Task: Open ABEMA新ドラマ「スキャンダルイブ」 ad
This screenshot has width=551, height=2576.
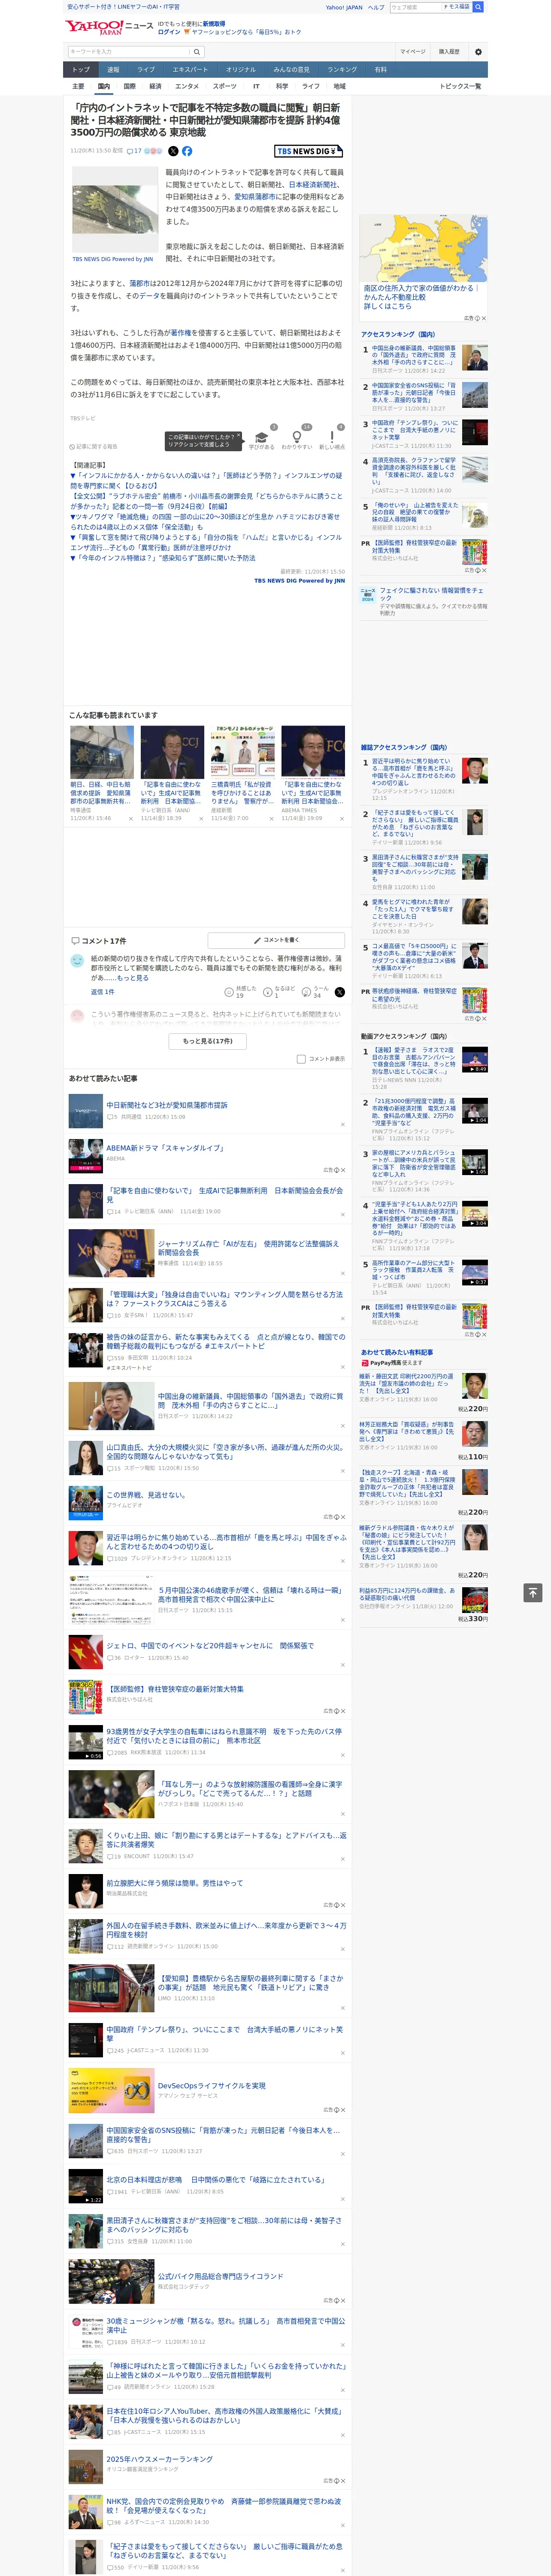Action: 165,1148
